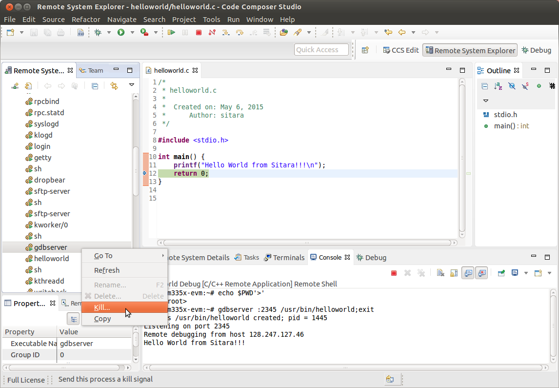Toggle Hide Static Members in Outline

coord(525,86)
